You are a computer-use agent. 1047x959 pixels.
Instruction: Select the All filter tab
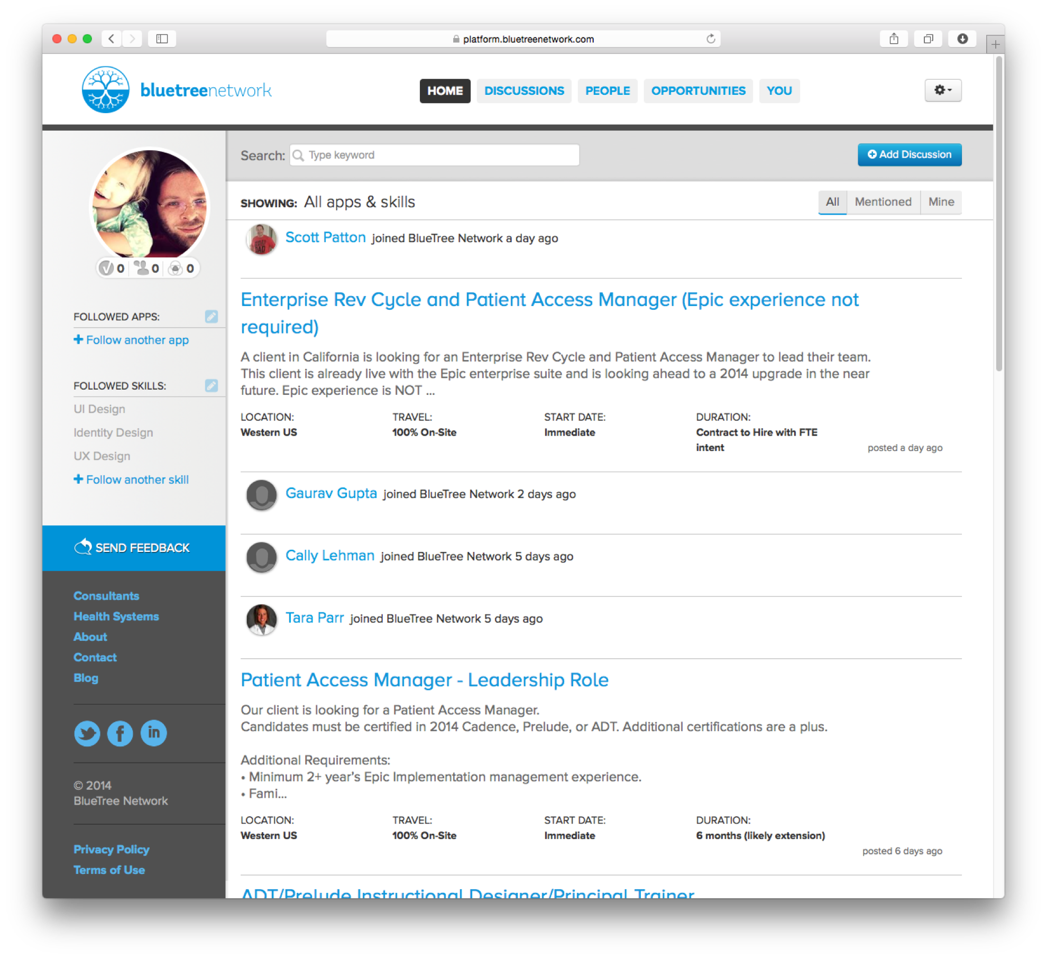tap(832, 202)
